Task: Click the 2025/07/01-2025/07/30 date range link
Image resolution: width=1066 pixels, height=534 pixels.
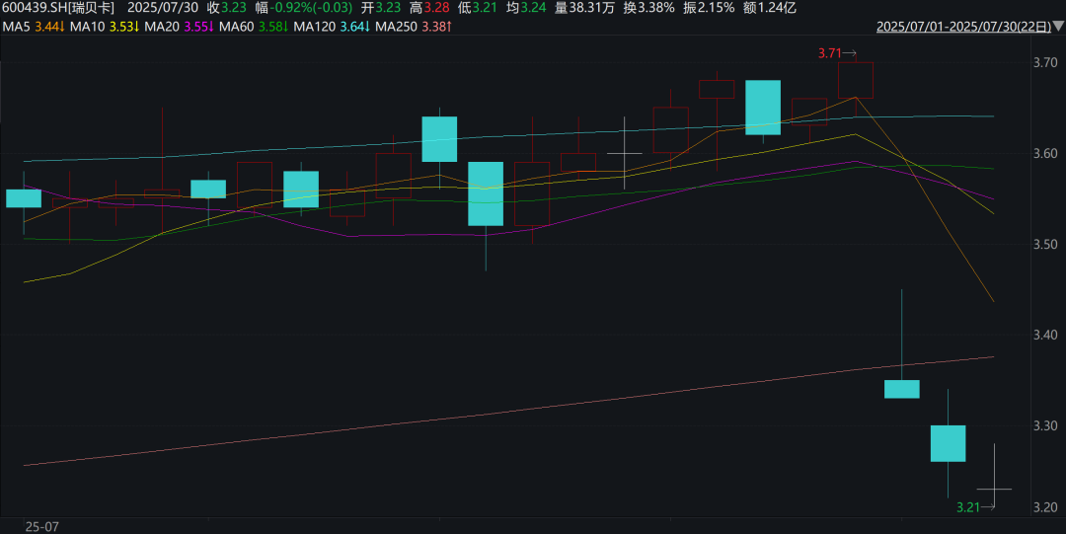Action: pyautogui.click(x=963, y=27)
